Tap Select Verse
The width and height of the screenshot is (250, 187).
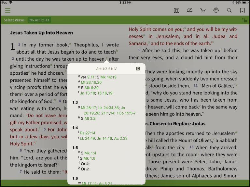tap(14, 20)
